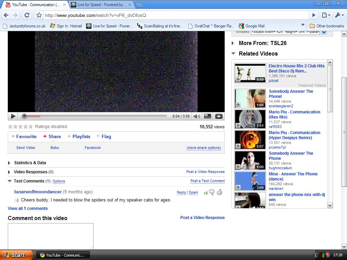Click Send Video link

pos(26,148)
